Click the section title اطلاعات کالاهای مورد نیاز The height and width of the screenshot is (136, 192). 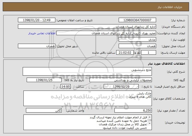(x=166, y=63)
